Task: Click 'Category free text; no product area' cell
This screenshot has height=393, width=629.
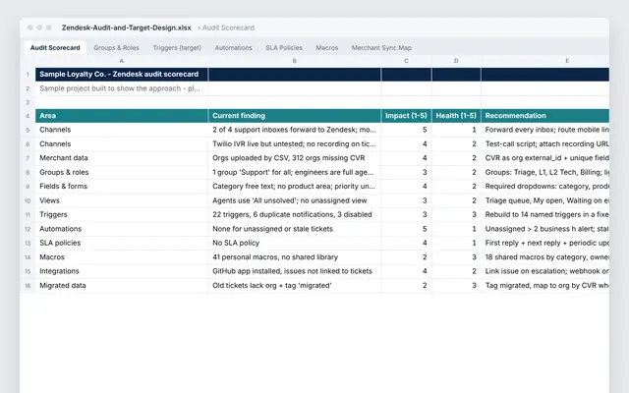Action: pos(295,187)
